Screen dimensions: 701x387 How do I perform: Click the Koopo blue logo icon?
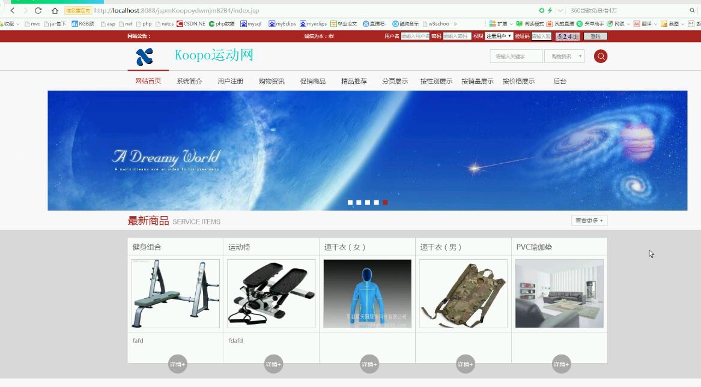[x=145, y=56]
